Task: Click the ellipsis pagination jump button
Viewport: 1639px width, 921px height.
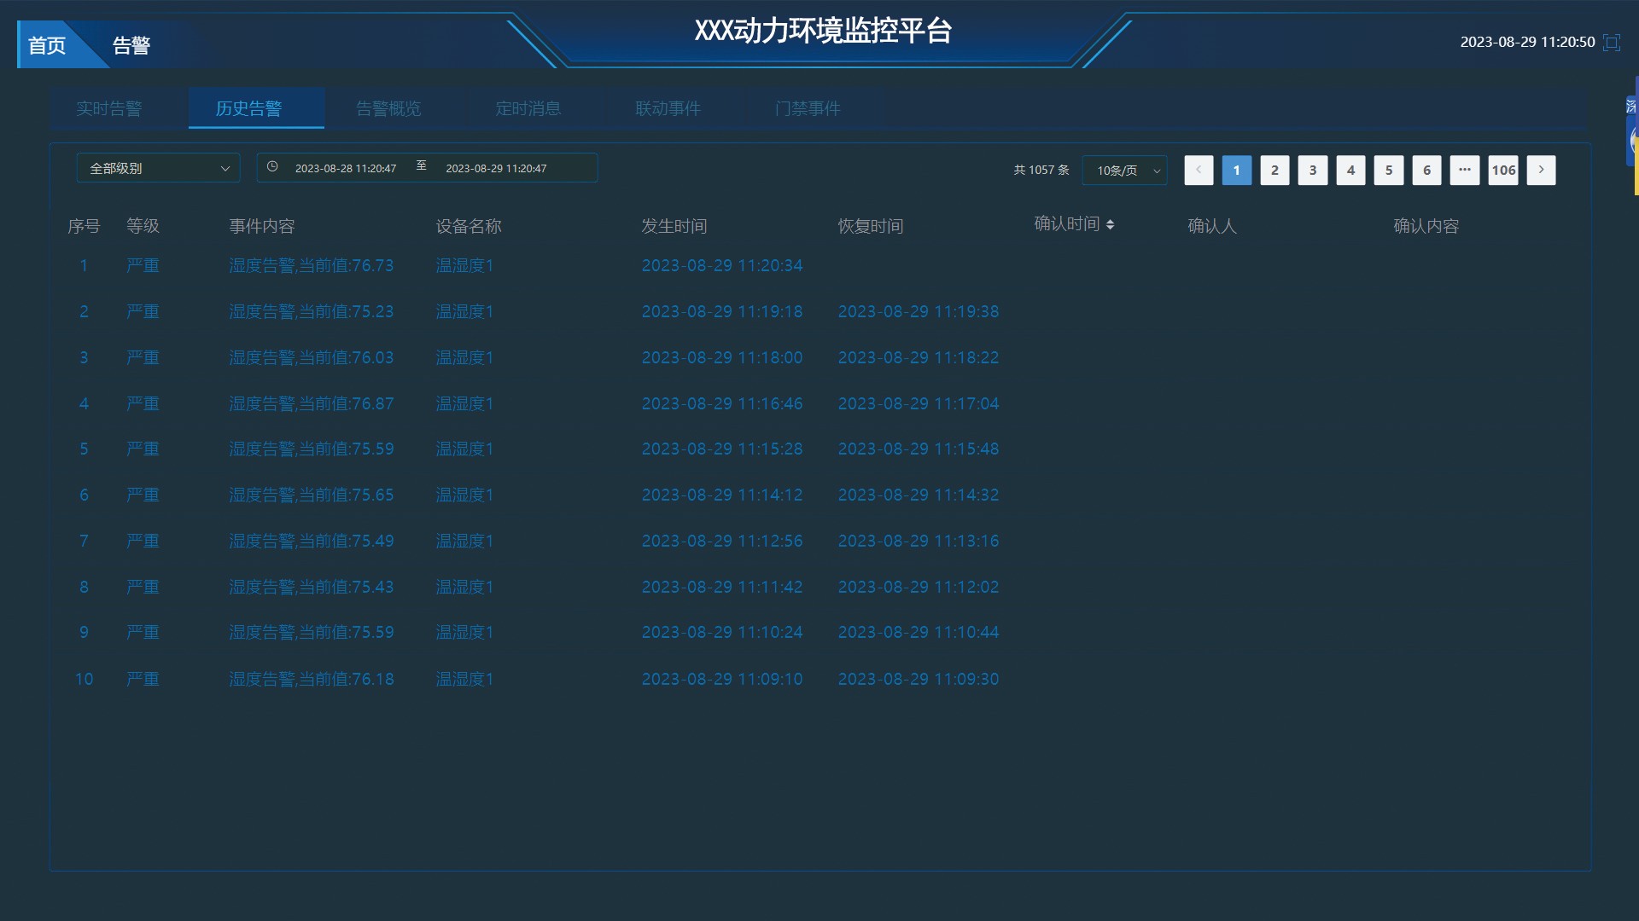Action: pyautogui.click(x=1464, y=170)
